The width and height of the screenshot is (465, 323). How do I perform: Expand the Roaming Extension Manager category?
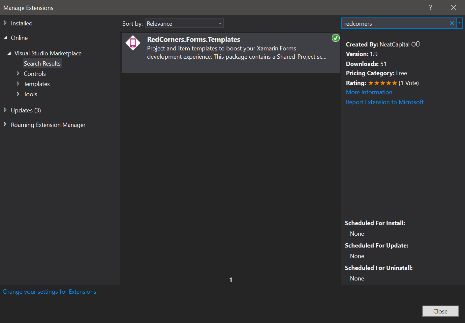[x=5, y=124]
